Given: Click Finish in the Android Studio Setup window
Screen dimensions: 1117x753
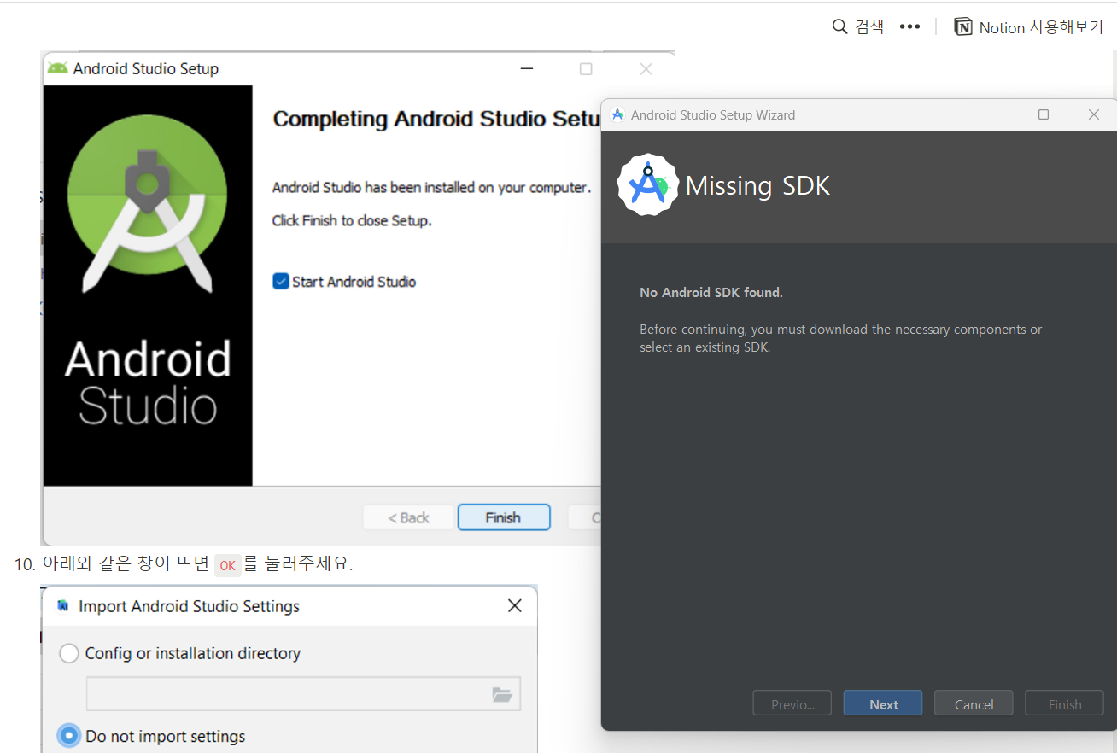Looking at the screenshot, I should pos(504,517).
